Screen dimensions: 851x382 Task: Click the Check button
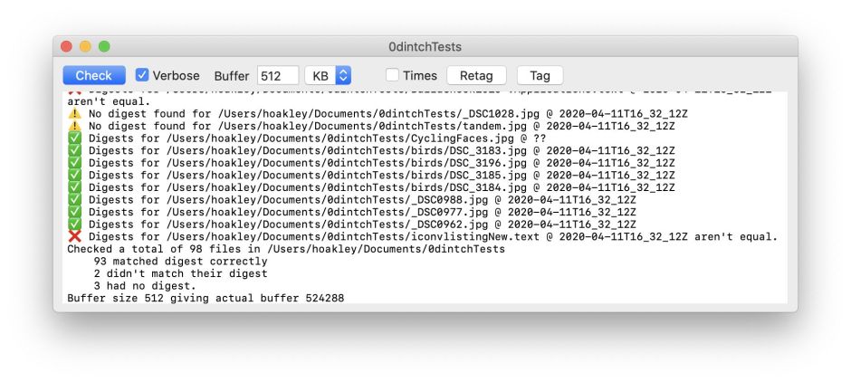(x=93, y=75)
